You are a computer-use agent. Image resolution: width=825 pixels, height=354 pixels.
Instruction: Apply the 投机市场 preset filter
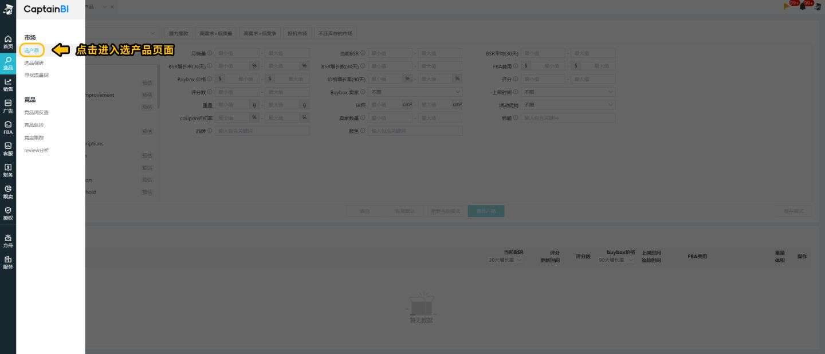297,33
